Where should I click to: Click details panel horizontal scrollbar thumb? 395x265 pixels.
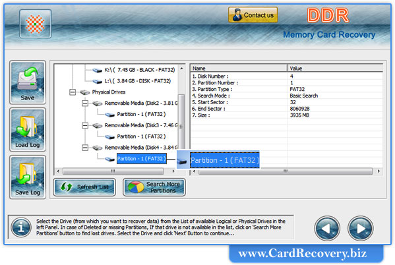(x=285, y=171)
